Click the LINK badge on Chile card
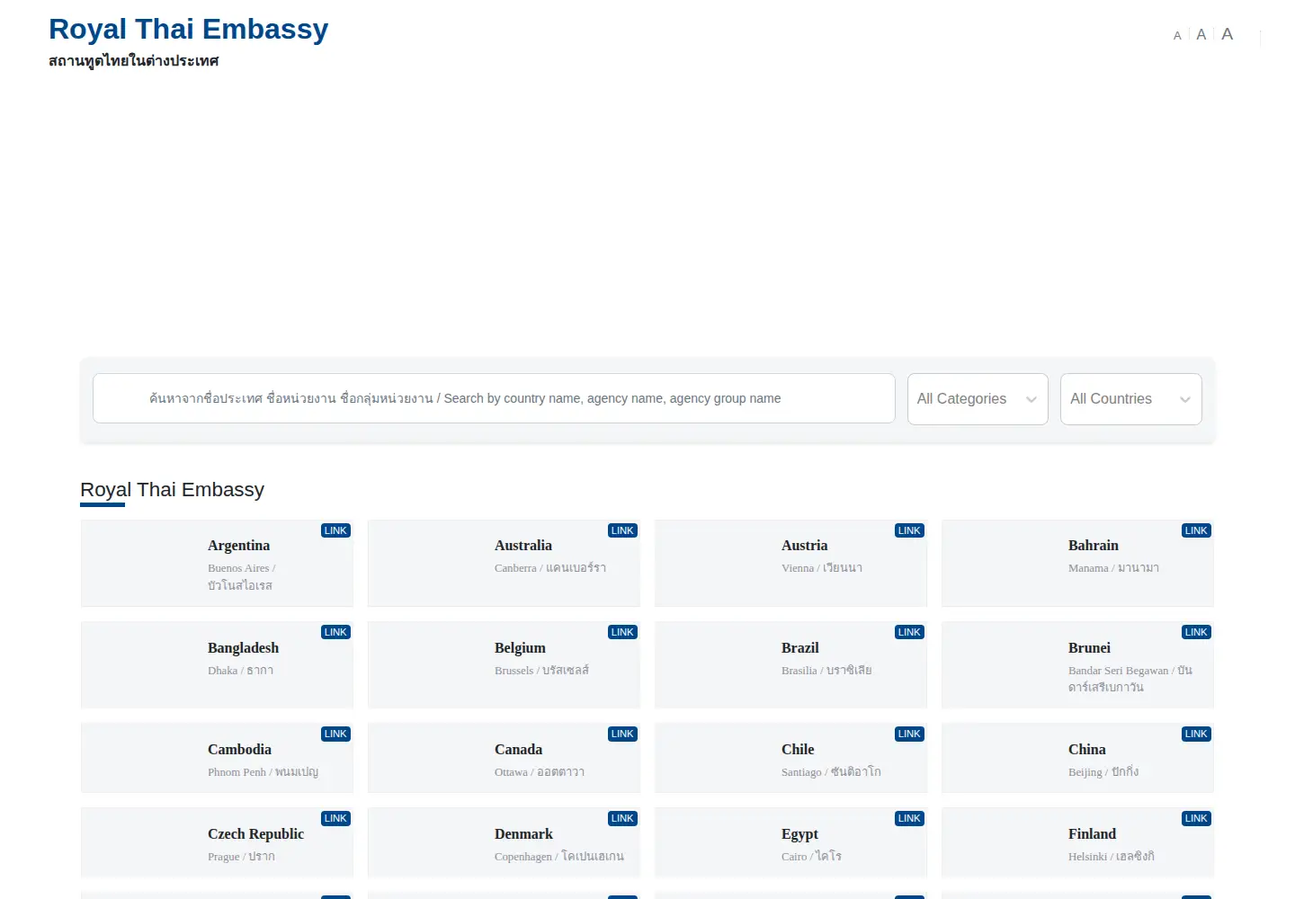Viewport: 1295px width, 899px height. click(909, 734)
